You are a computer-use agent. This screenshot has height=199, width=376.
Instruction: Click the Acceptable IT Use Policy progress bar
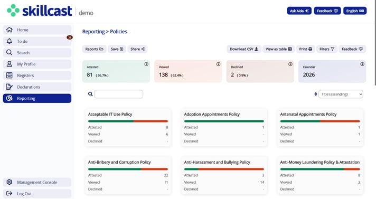(128, 121)
